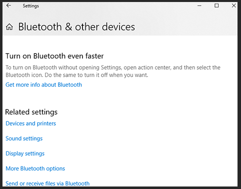The height and width of the screenshot is (189, 241).
Task: Open Display settings link
Action: click(25, 153)
